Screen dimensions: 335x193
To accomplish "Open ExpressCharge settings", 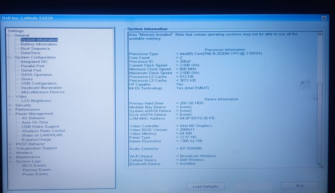I will pyautogui.click(x=37, y=140).
